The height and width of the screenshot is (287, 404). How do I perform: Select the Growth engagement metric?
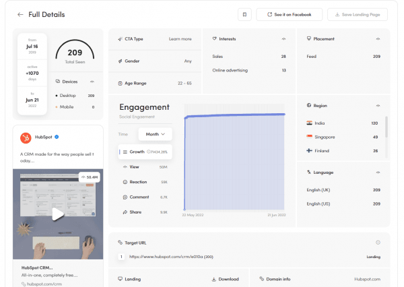[x=145, y=152]
